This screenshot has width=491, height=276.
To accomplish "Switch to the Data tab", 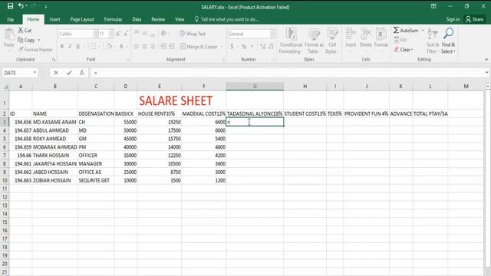I will (x=137, y=19).
